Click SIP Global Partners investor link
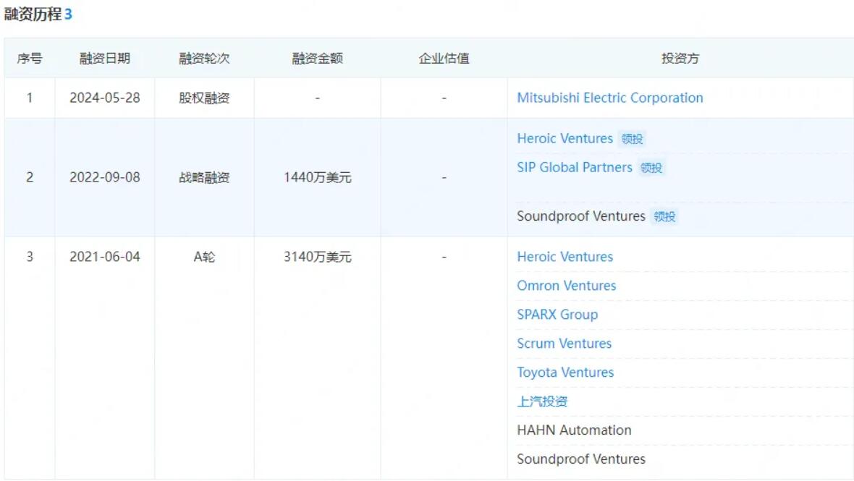Screen dimensions: 854x481 (575, 168)
